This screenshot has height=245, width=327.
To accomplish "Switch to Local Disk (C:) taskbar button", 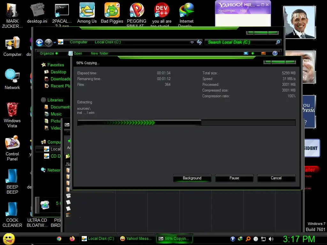I will click(x=98, y=239).
